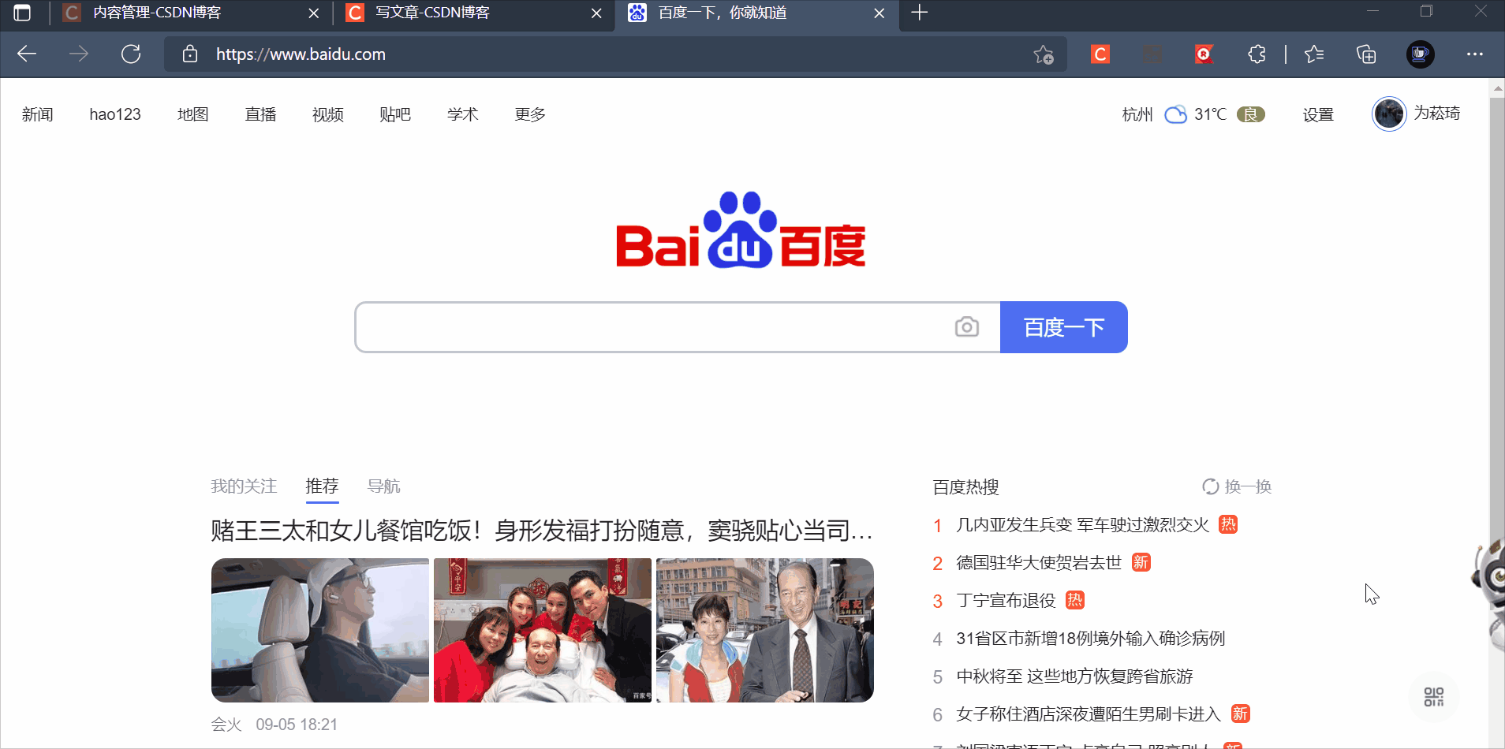Open the 直播 link

pos(260,114)
